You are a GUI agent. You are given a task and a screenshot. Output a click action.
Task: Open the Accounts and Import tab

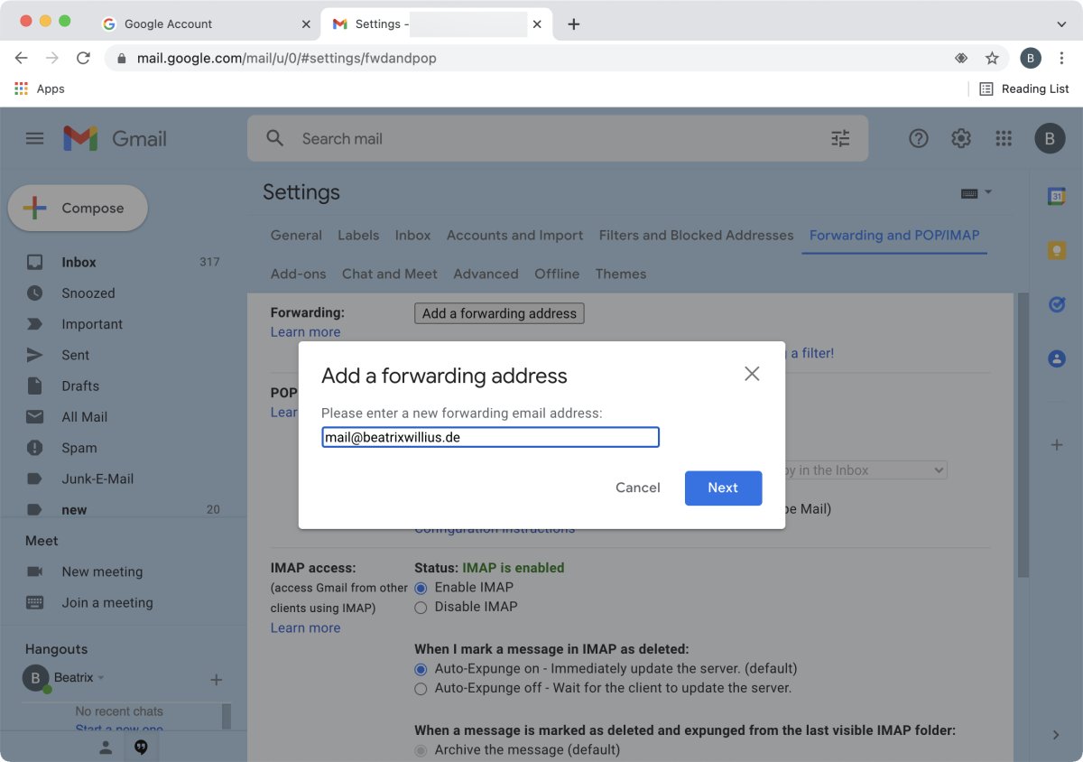(x=514, y=235)
